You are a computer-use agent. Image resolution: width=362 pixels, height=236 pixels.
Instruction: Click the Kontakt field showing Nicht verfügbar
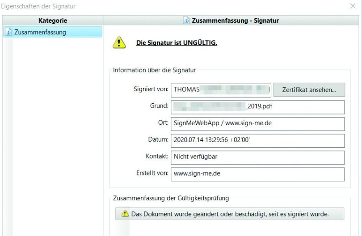click(x=258, y=157)
